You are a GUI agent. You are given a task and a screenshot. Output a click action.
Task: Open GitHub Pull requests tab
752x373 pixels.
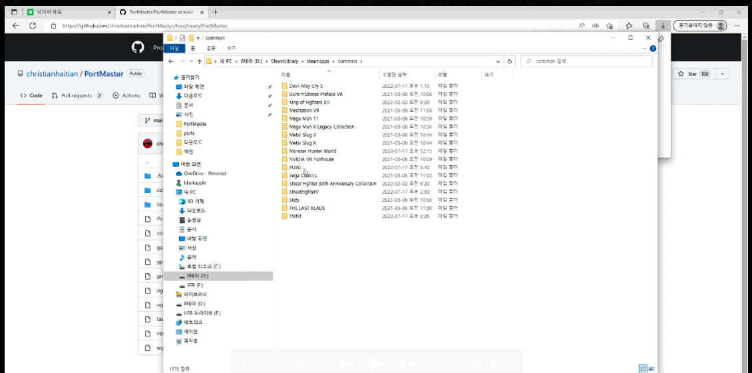(x=77, y=95)
